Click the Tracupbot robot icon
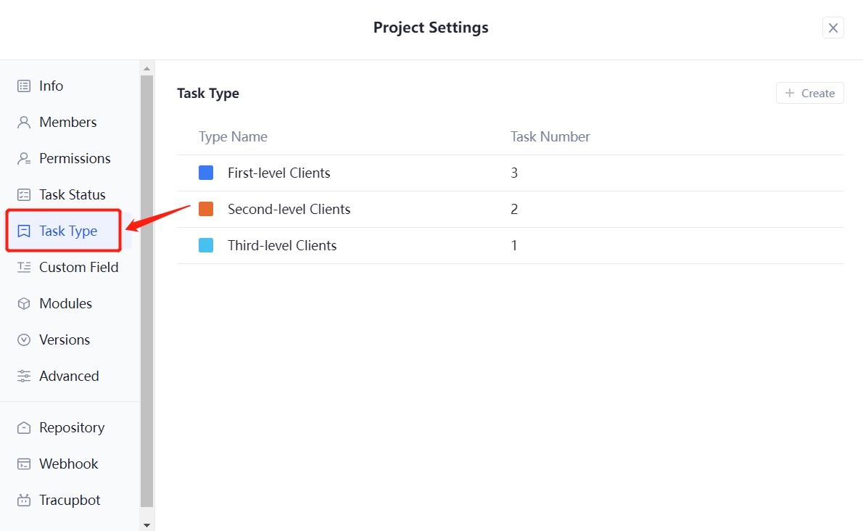The height and width of the screenshot is (531, 863). (x=24, y=500)
